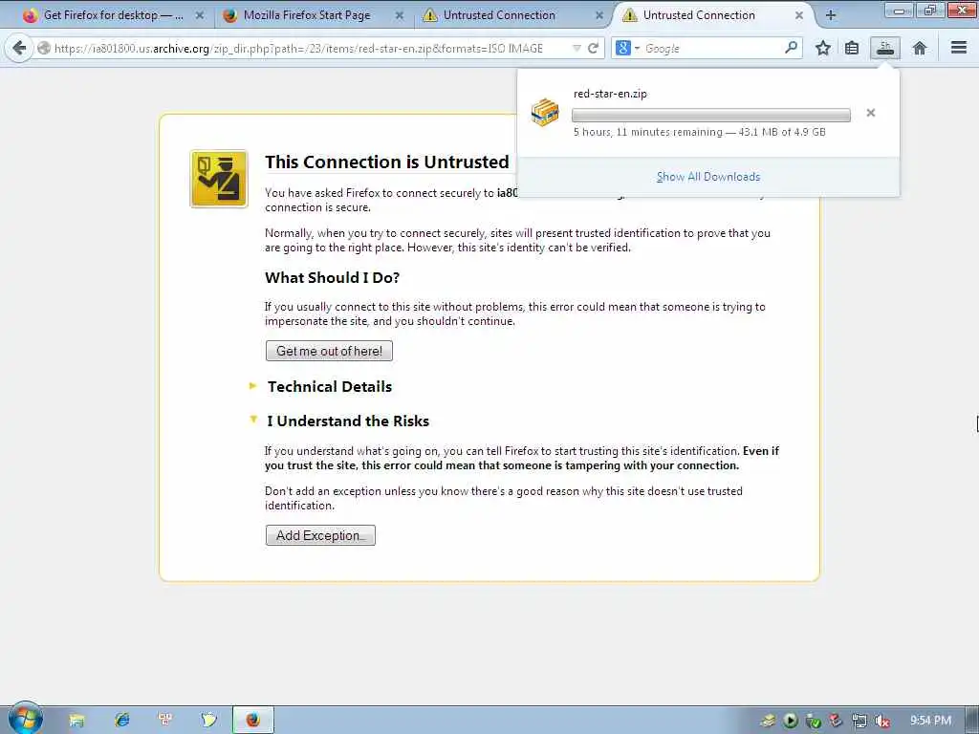The width and height of the screenshot is (979, 734).
Task: Open Show All Downloads link
Action: 708,177
